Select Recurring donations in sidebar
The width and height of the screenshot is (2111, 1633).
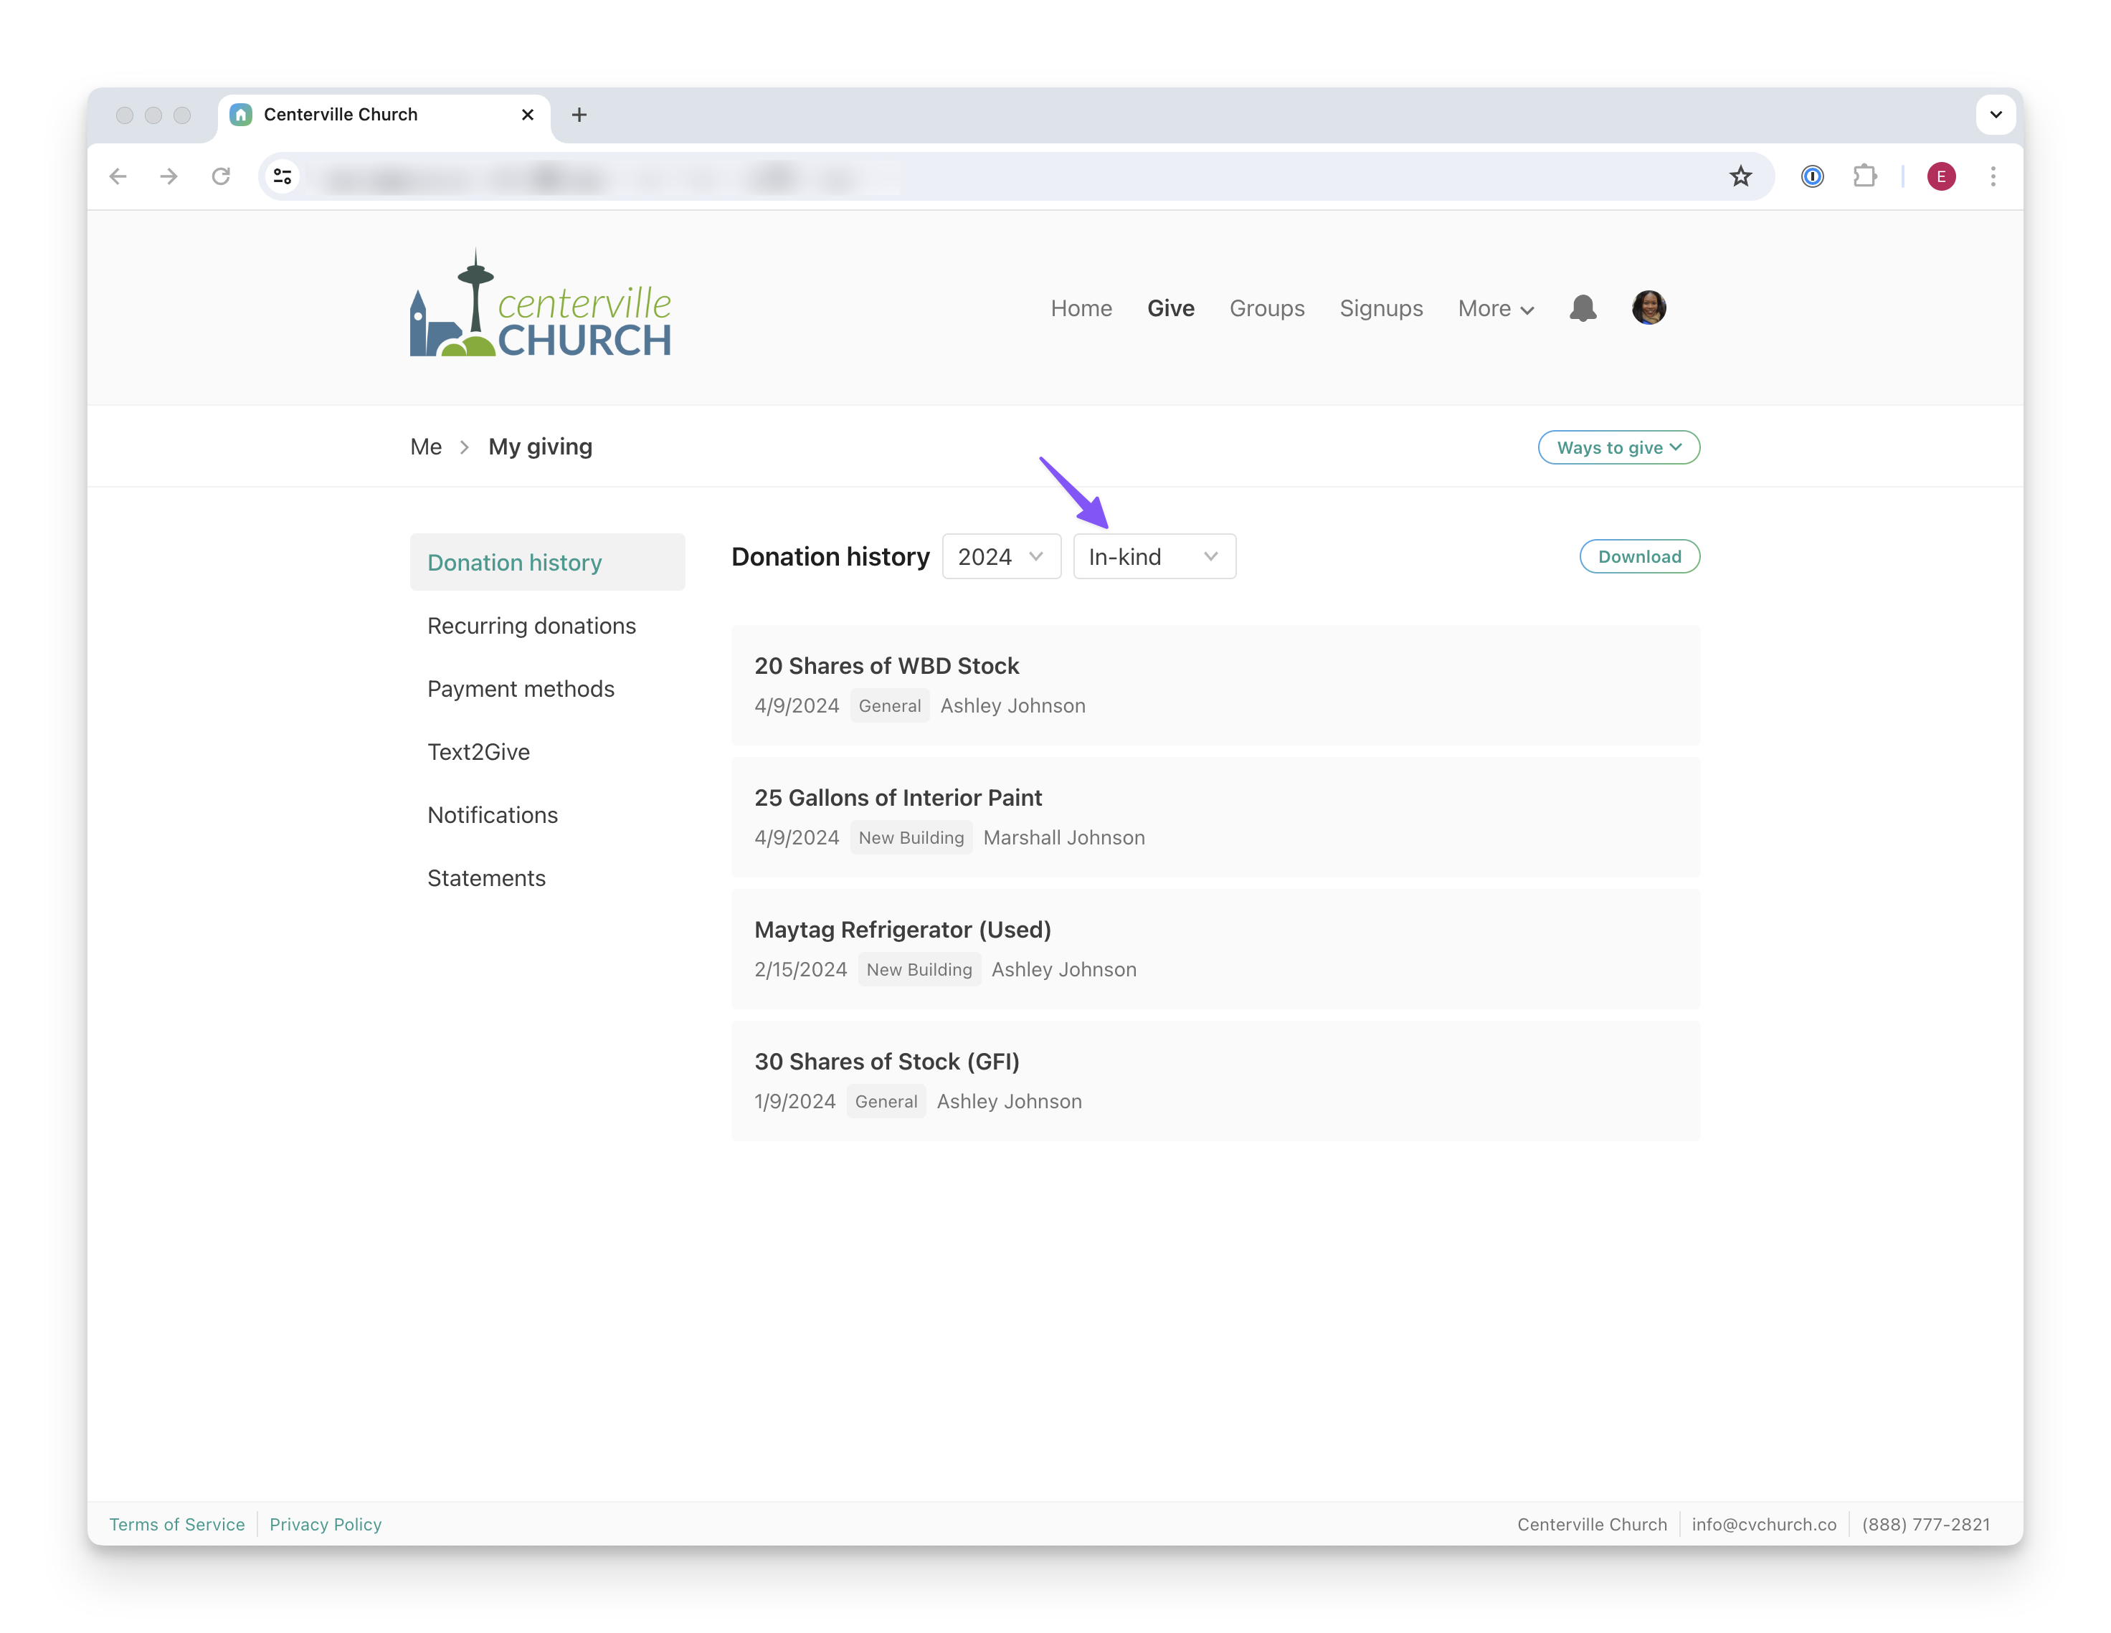531,626
